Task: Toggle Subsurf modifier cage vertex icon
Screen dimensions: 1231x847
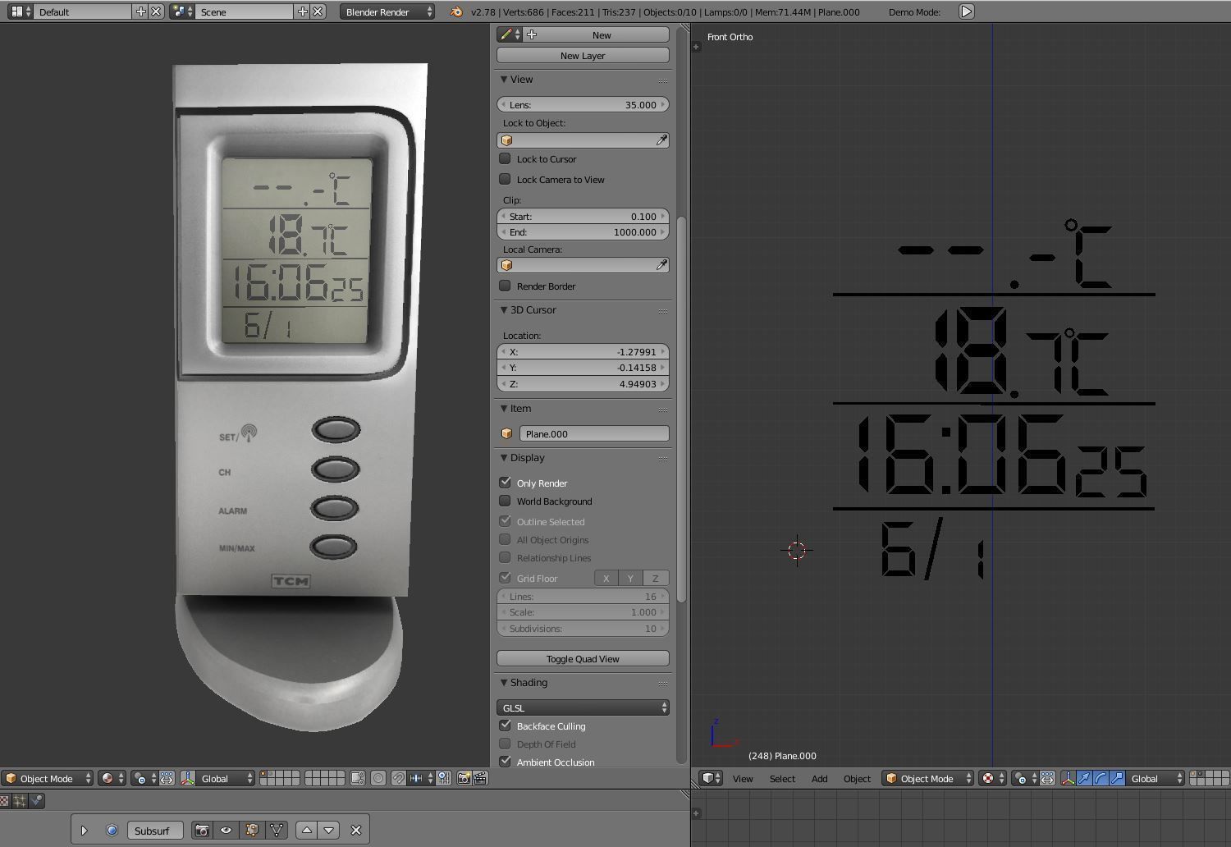Action: pyautogui.click(x=277, y=831)
